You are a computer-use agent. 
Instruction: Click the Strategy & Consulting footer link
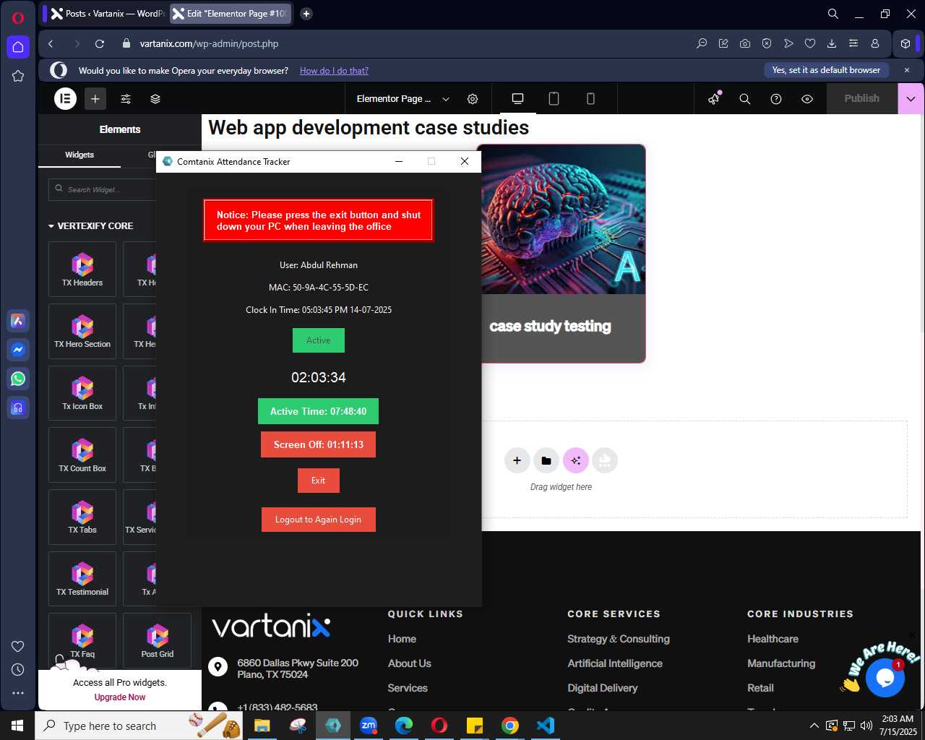click(x=619, y=639)
